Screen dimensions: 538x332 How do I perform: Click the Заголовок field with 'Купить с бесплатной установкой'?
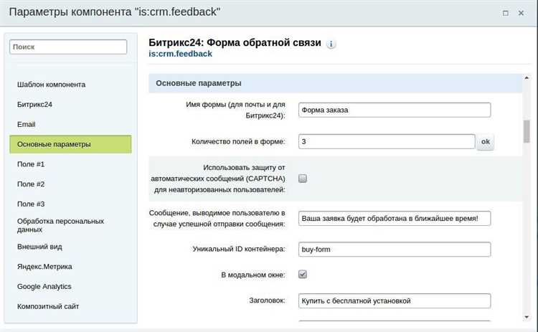[x=395, y=300]
